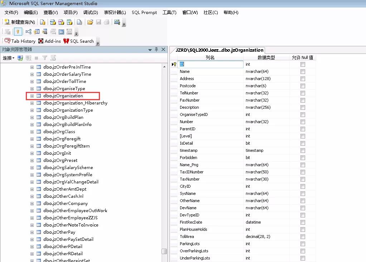Expand the dbo.jzOrganization table node
This screenshot has height=262, width=366.
[32, 96]
